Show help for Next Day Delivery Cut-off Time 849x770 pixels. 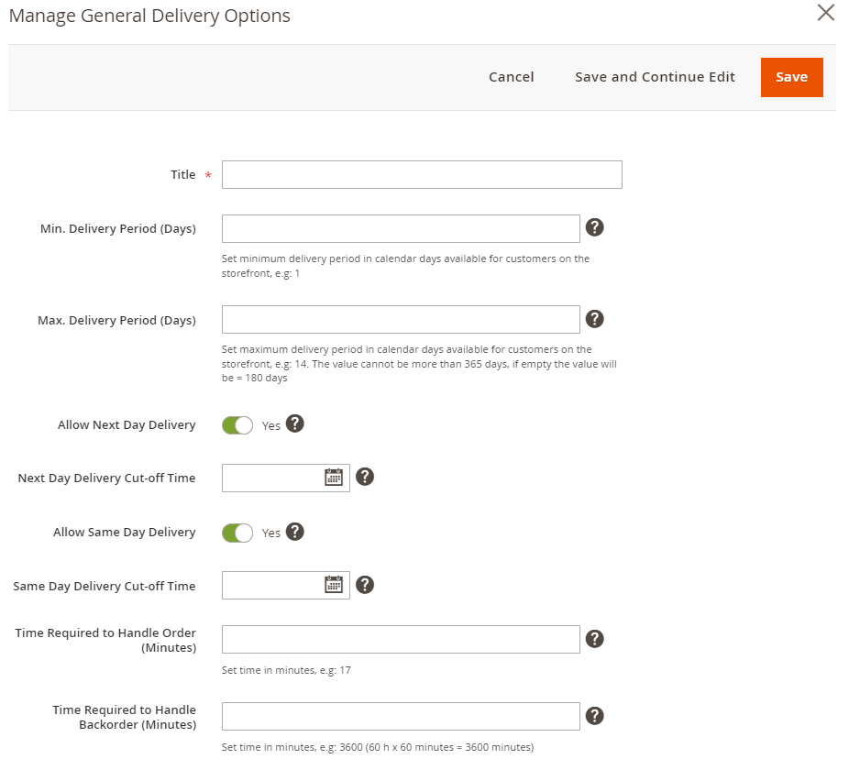pos(365,477)
